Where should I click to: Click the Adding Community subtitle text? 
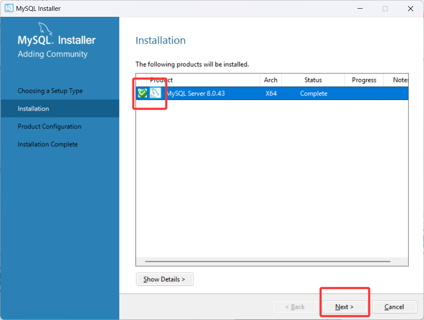(53, 54)
